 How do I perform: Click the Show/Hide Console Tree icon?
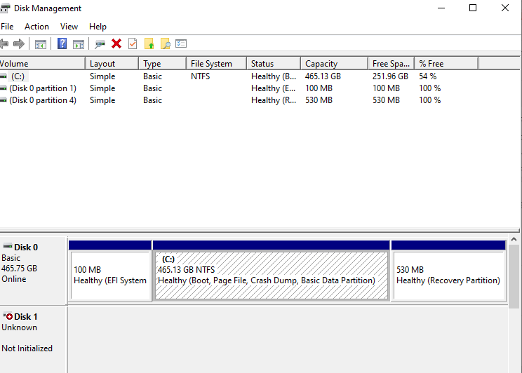pos(41,44)
